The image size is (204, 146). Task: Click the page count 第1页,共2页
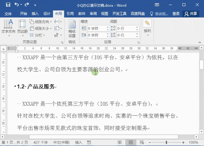15,142
